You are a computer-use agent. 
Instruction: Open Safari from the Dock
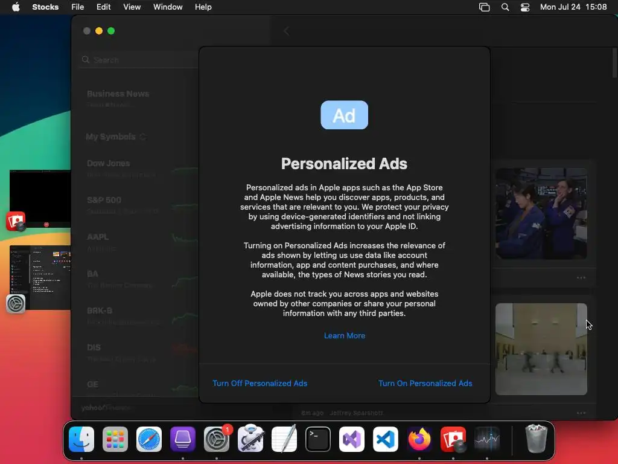click(x=149, y=439)
